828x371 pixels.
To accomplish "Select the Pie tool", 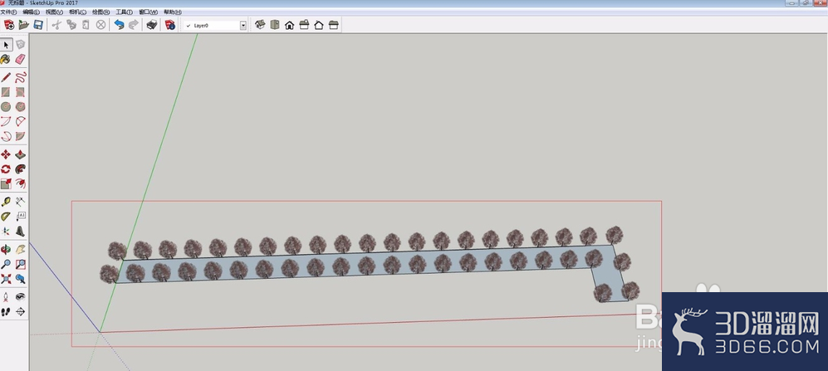I will [20, 136].
